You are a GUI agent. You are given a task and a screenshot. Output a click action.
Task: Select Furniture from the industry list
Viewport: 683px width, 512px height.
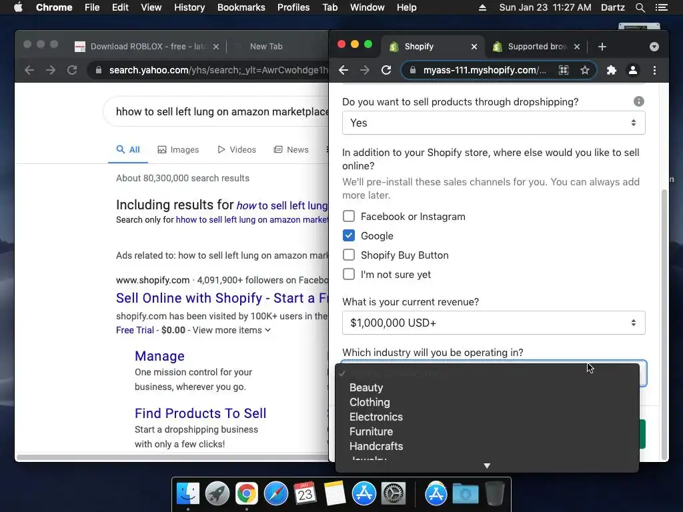tap(487, 431)
